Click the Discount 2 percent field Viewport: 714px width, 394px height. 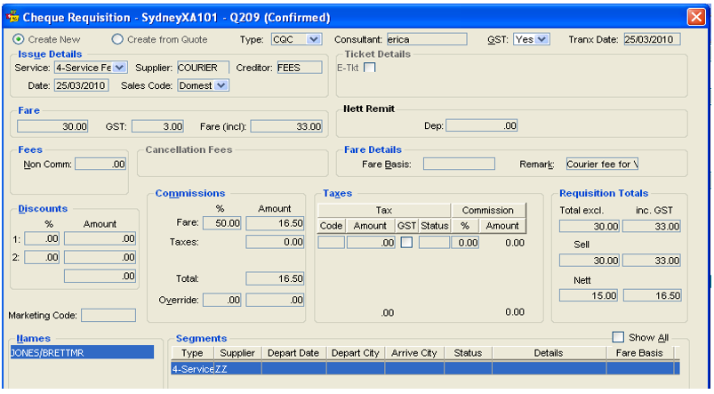[42, 257]
